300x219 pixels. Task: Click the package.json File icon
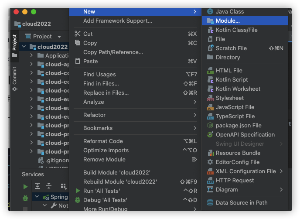(x=210, y=125)
